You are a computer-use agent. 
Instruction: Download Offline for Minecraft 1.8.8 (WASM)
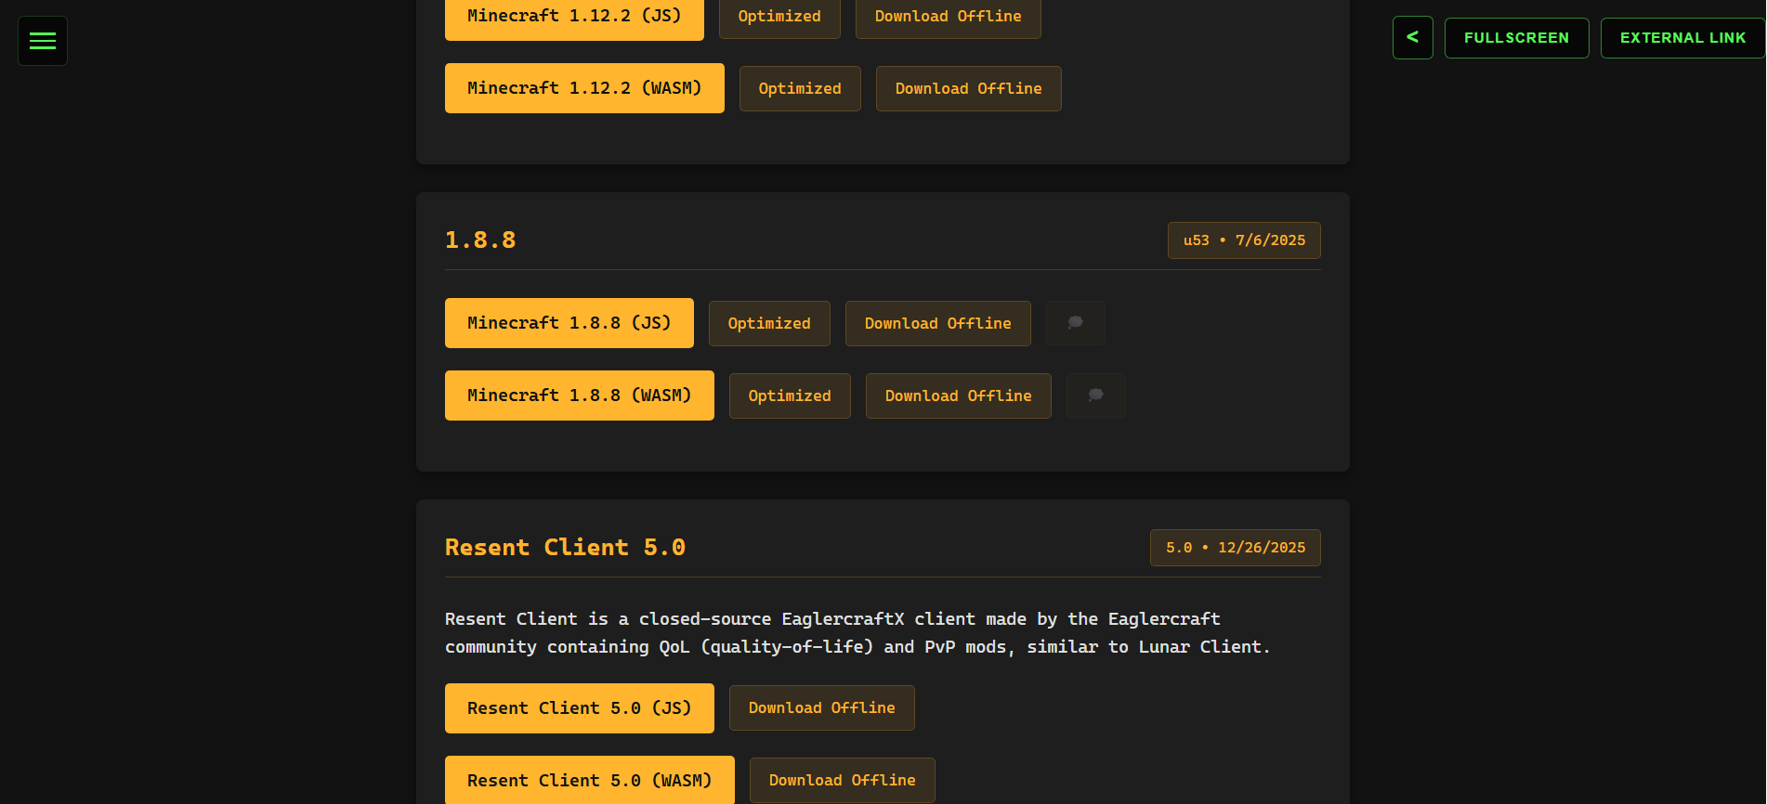coord(958,396)
